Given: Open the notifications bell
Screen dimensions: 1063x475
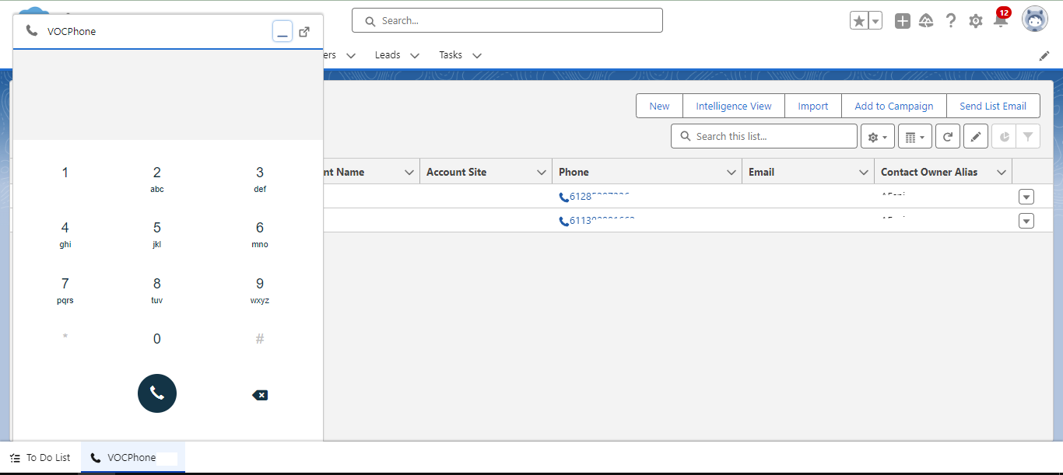Looking at the screenshot, I should [1000, 21].
